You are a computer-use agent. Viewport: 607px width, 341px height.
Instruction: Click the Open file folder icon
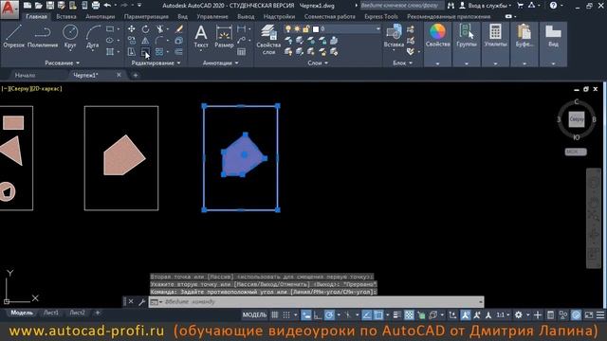(38, 6)
